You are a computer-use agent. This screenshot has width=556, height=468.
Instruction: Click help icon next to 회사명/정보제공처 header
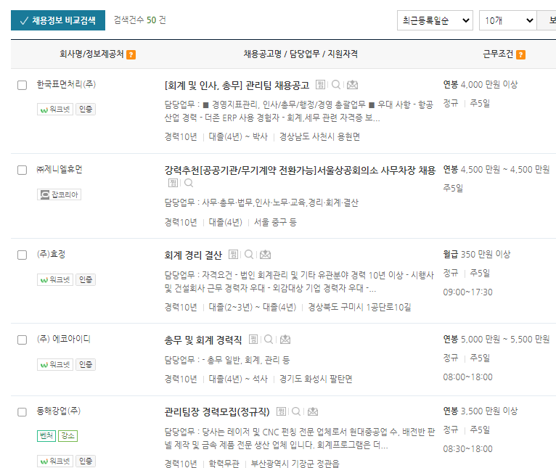131,54
